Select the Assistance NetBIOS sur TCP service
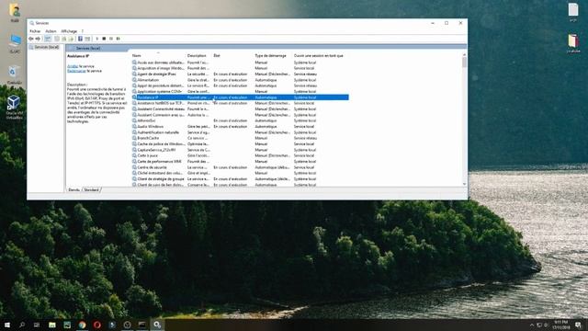 tap(160, 103)
